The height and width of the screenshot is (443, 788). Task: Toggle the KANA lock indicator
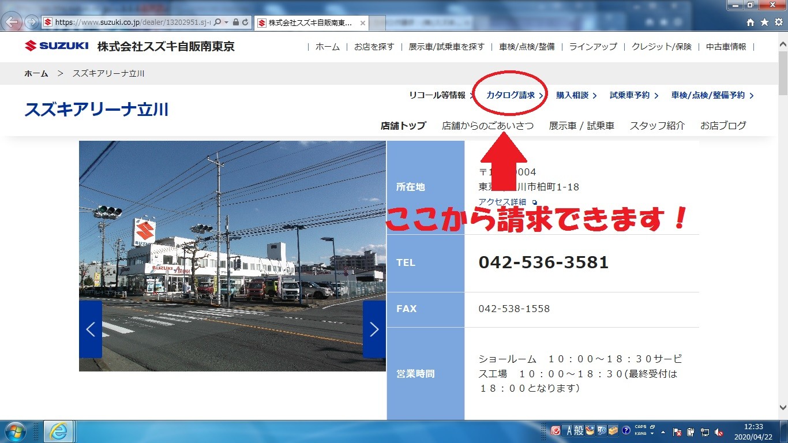click(640, 434)
